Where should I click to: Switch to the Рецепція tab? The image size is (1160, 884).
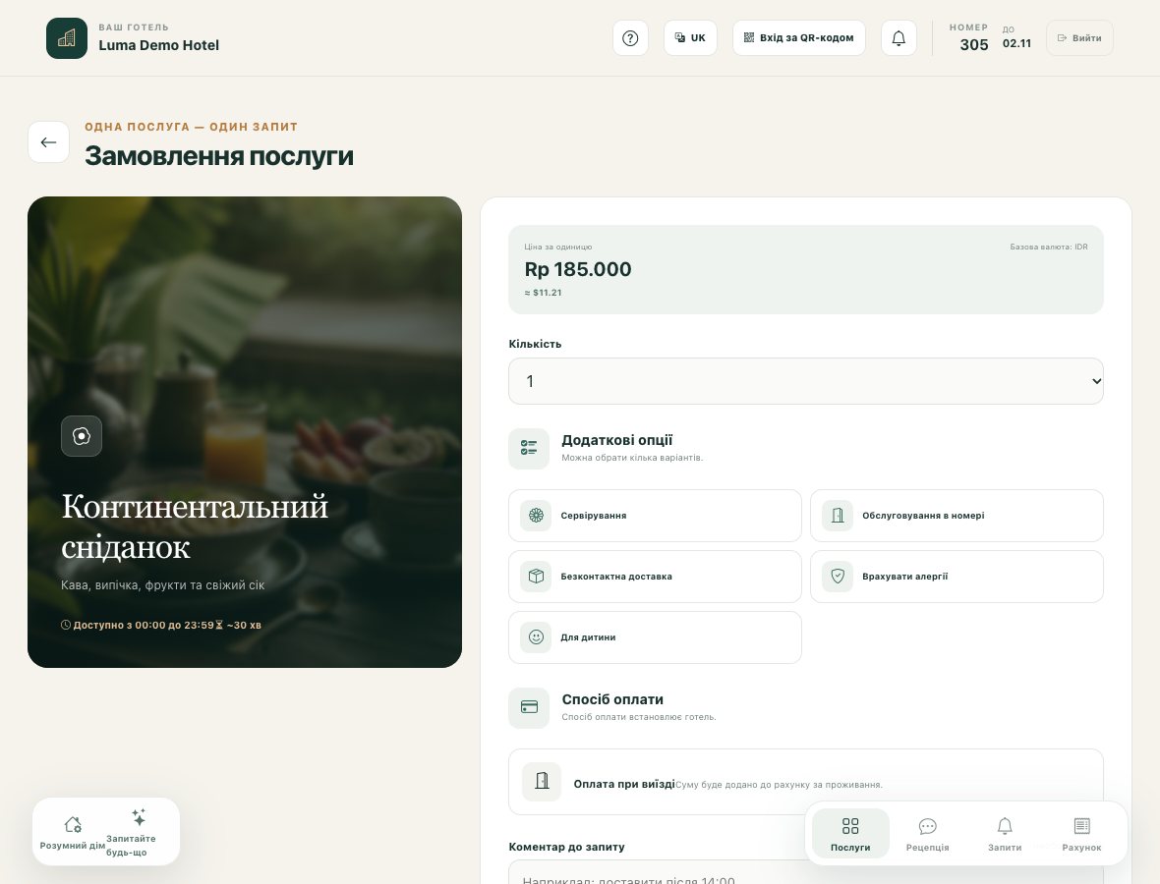(x=928, y=834)
